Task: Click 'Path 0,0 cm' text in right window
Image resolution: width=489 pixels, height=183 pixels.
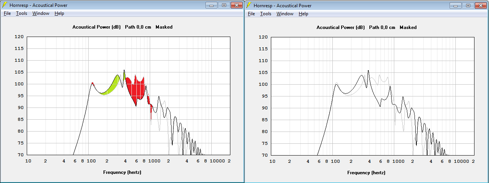Action: coord(382,27)
